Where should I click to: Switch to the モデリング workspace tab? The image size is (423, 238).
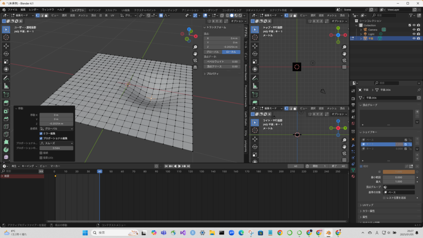[x=95, y=10]
